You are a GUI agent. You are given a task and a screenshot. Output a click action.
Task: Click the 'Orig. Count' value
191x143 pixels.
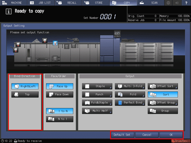click(156, 16)
